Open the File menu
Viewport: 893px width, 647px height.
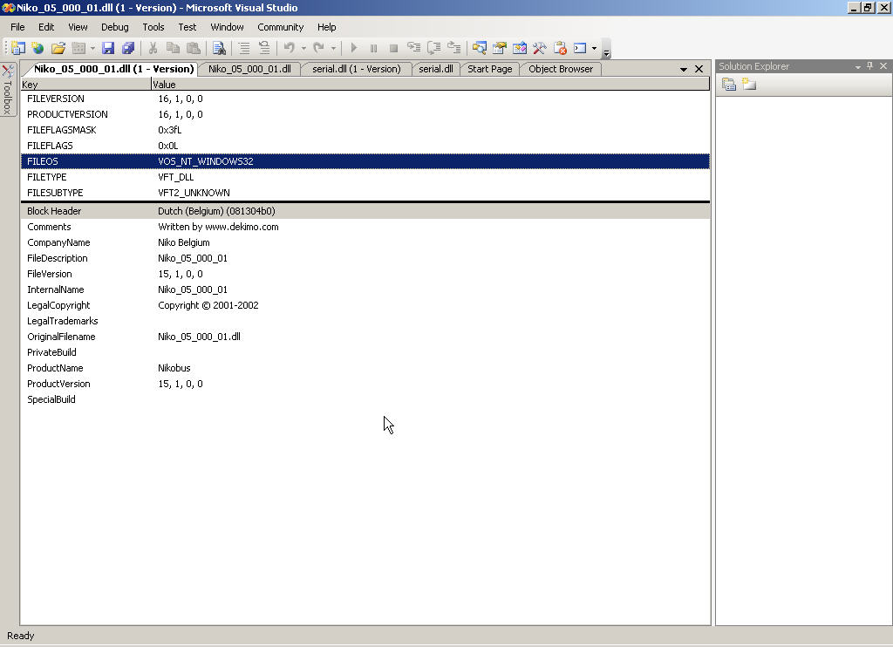pos(17,27)
